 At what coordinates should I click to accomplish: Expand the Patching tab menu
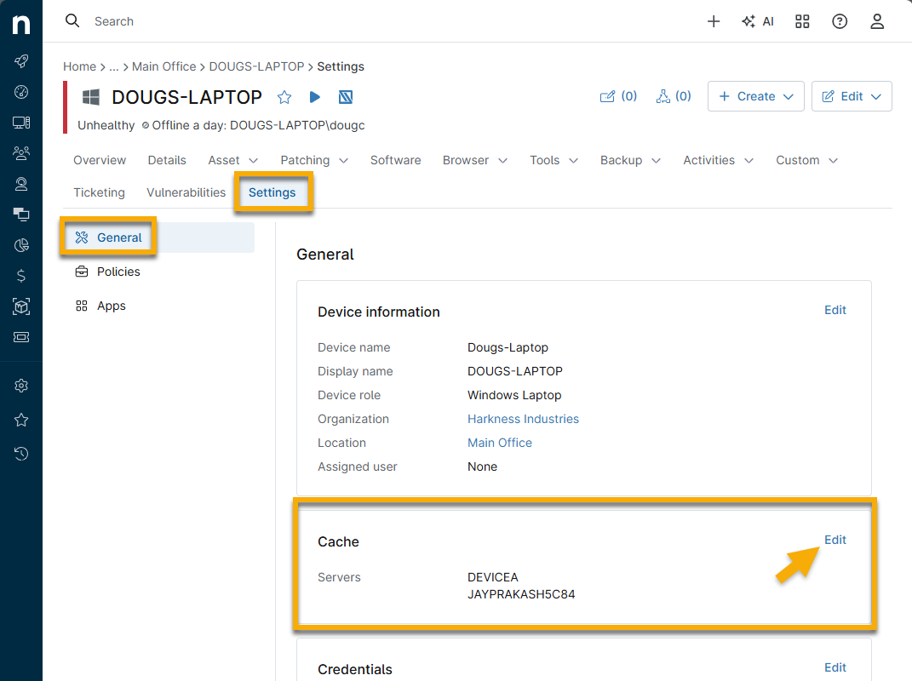tap(314, 160)
